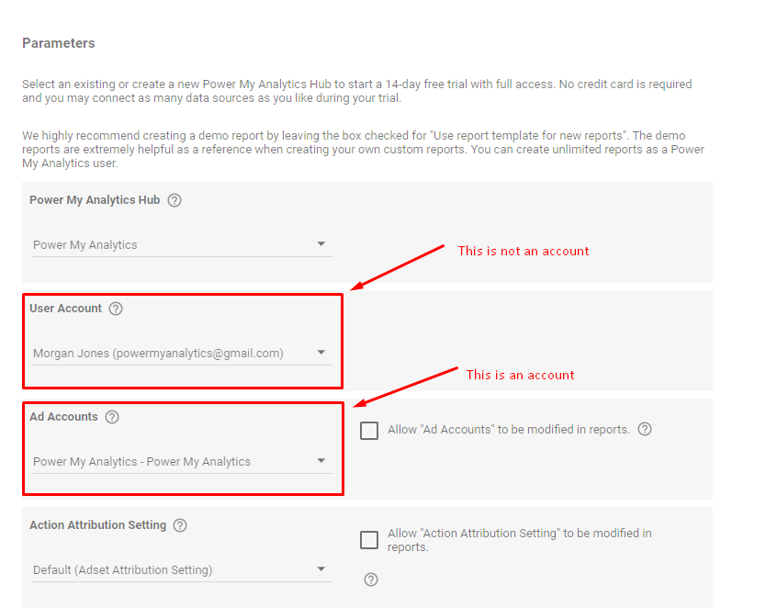Open Default (Adset Attribution Setting) dropdown

coord(321,569)
